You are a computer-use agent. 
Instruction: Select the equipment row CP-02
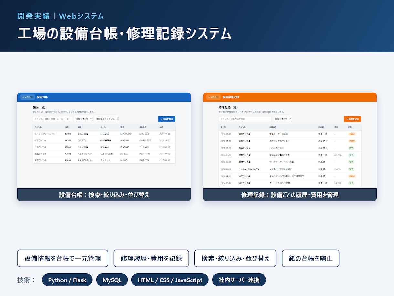pos(104,134)
